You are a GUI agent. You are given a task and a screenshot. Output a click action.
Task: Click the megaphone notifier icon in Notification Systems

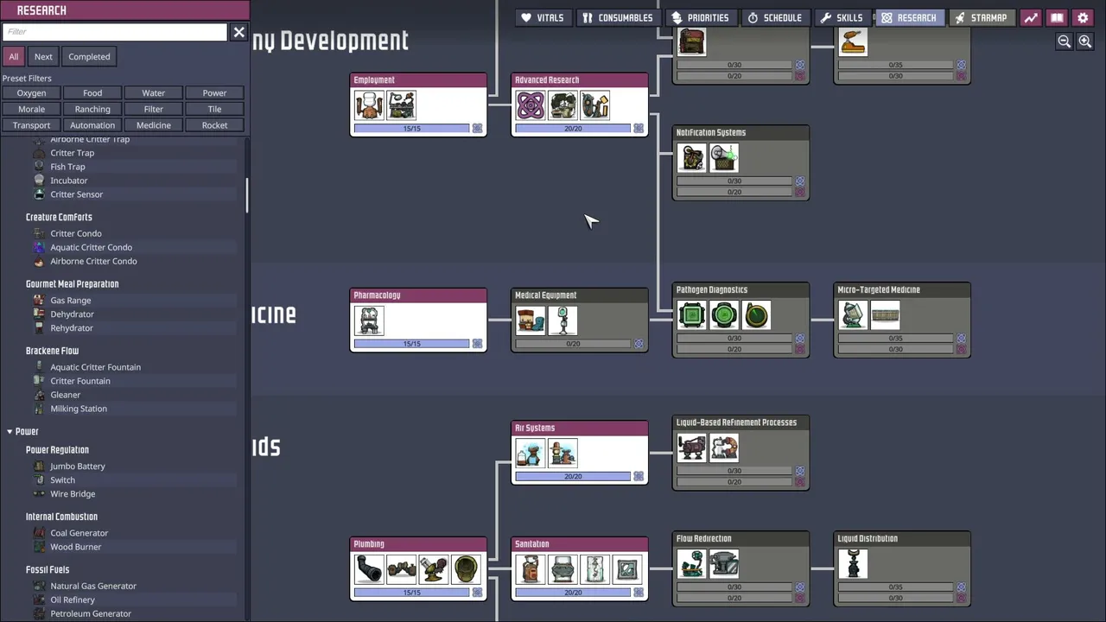(724, 158)
